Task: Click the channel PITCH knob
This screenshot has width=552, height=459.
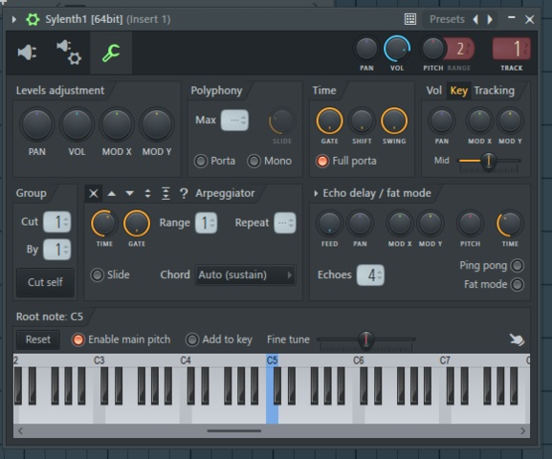Action: pos(432,49)
